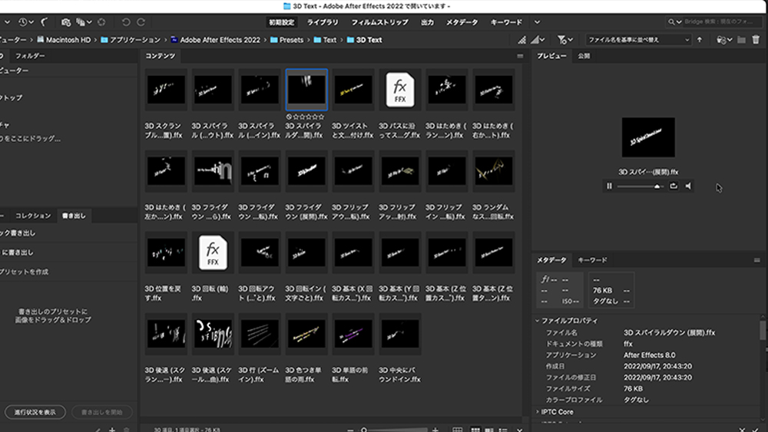768x432 pixels.
Task: Click the rotate counterclockwise icon
Action: (127, 22)
